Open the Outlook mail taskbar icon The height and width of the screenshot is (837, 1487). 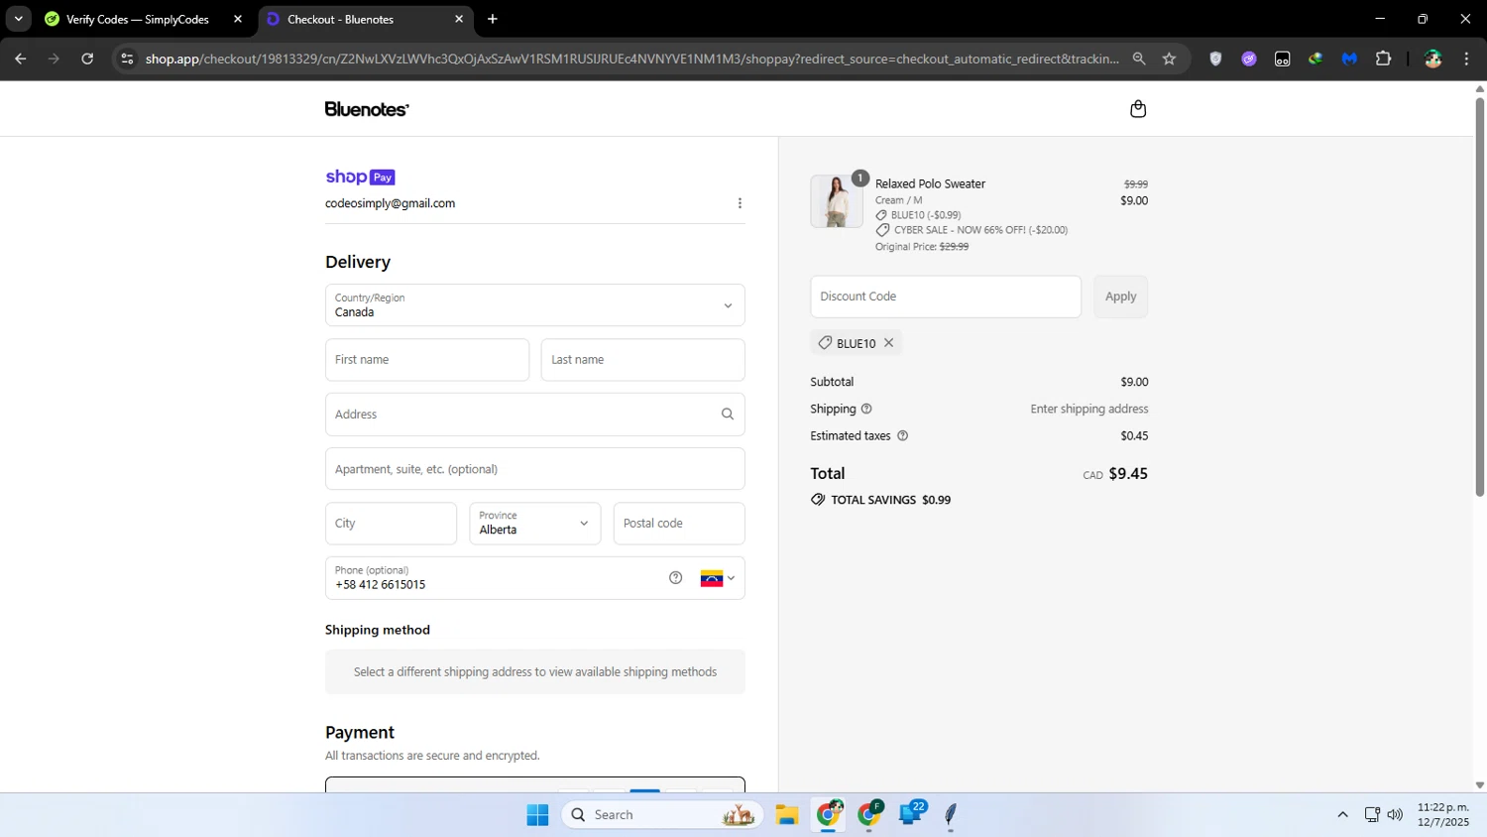911,815
